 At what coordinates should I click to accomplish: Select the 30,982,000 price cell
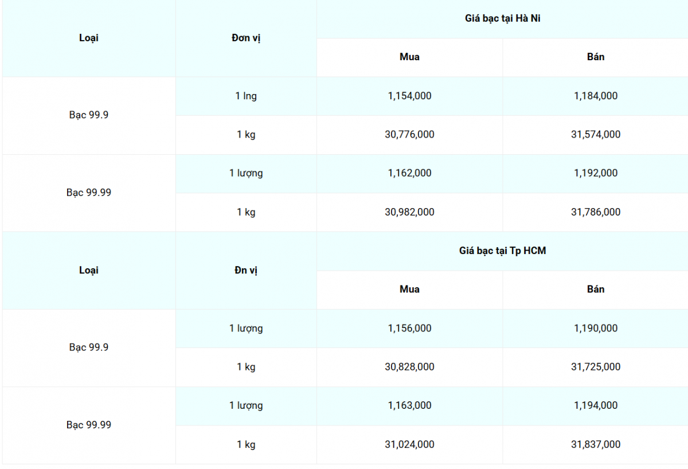409,212
